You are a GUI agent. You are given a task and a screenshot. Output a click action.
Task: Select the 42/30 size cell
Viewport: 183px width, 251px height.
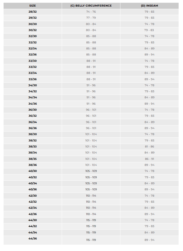pos(33,196)
